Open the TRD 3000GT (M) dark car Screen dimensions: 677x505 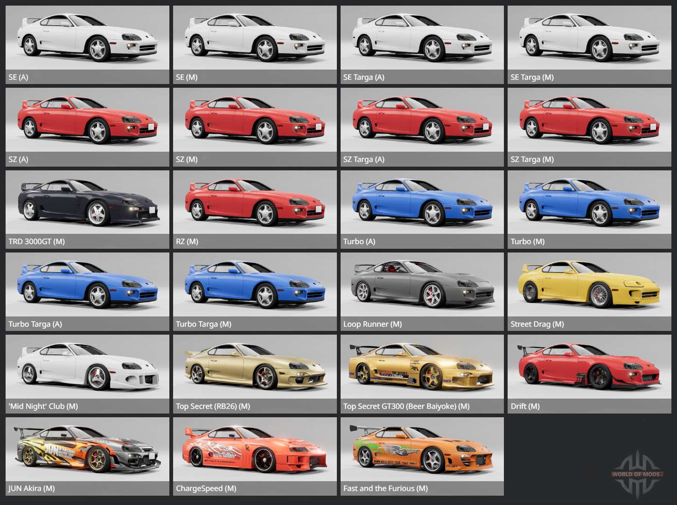pyautogui.click(x=87, y=209)
